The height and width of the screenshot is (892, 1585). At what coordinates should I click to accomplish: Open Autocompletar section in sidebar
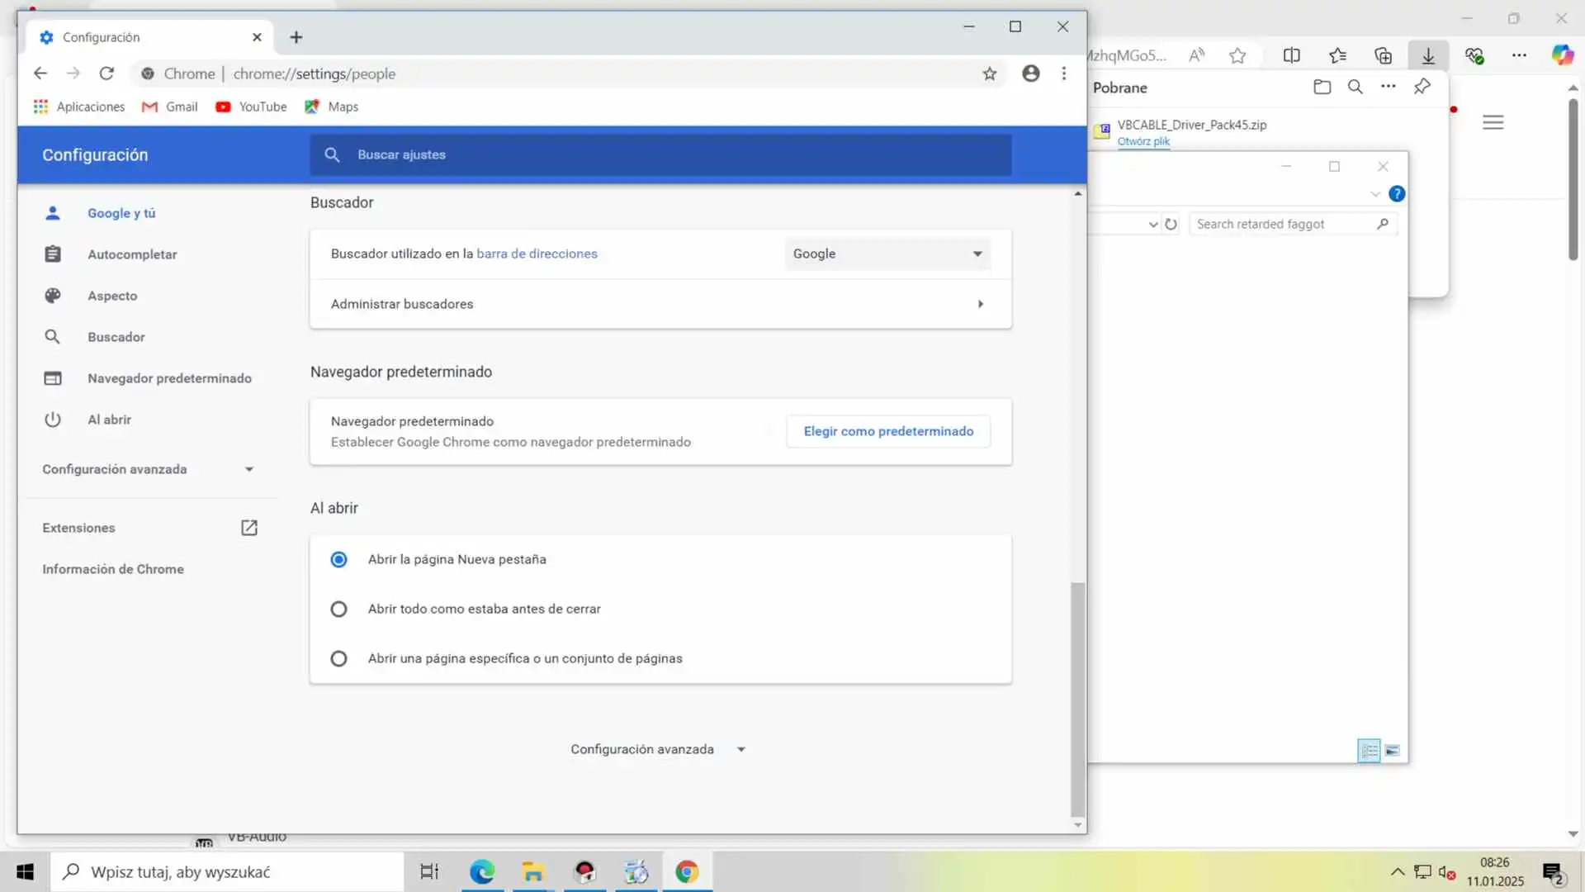(132, 254)
